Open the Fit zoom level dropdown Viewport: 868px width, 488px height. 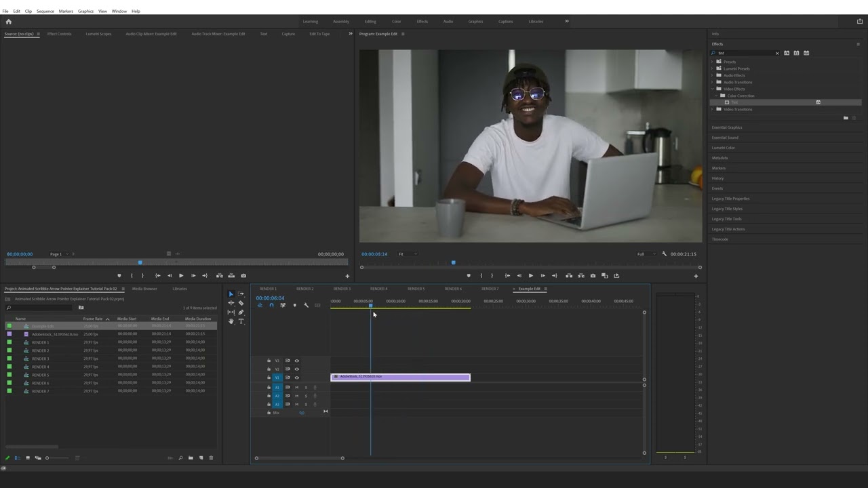tap(408, 254)
